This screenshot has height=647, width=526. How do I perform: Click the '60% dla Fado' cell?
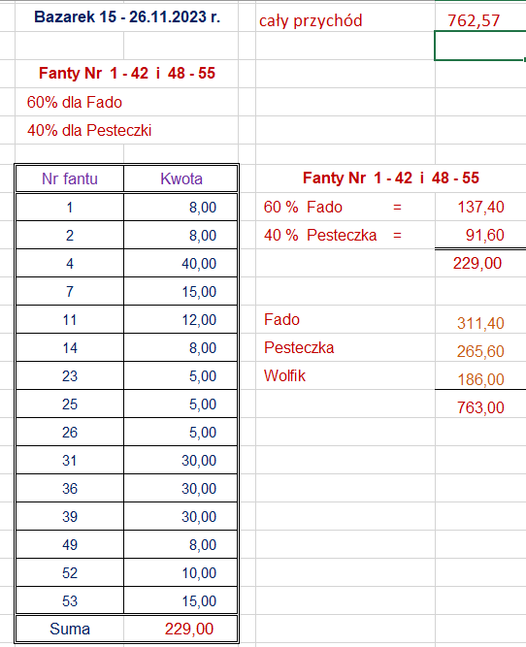[x=127, y=102]
